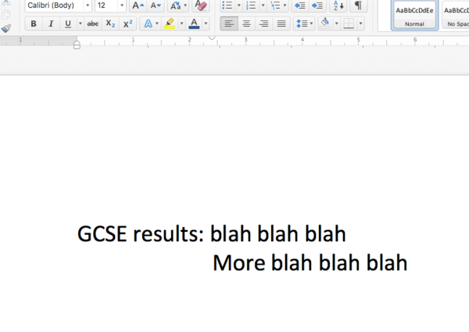Open Text Effects dropdown arrow
This screenshot has width=469, height=332.
[157, 23]
